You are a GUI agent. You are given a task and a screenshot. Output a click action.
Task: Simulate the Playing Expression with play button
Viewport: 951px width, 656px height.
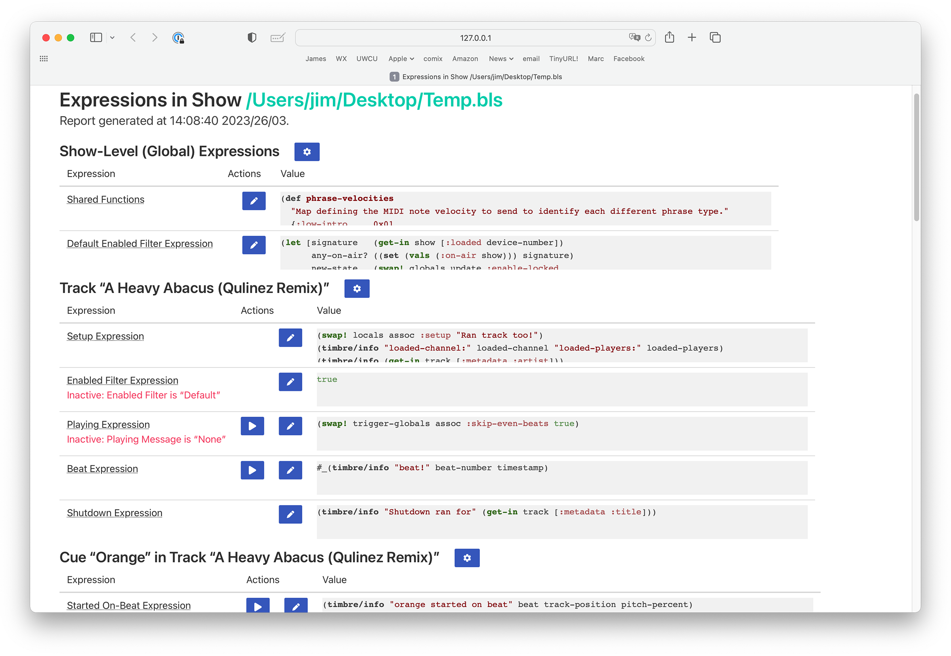click(x=252, y=426)
